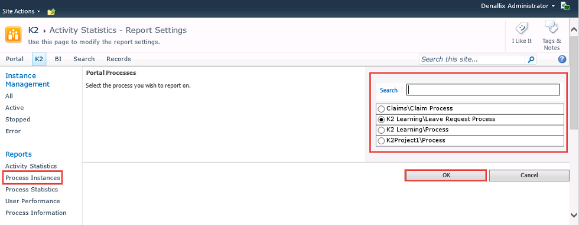Select the K2 navigation tab

[x=39, y=59]
